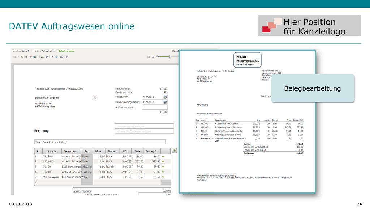This screenshot has height=208, width=370.
Task: Click the save icon in the toolbar
Action: [14, 57]
